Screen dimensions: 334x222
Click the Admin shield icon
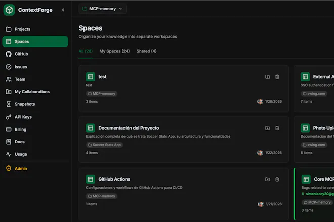tap(9, 169)
